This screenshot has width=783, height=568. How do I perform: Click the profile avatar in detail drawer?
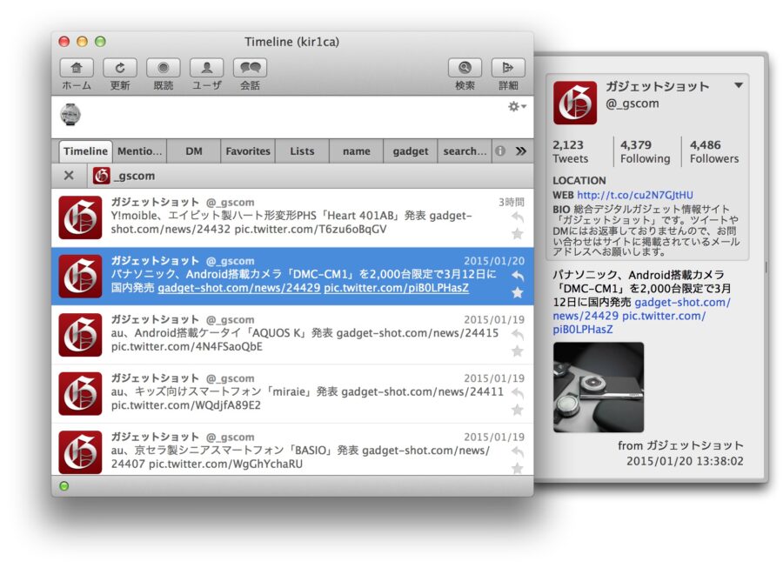575,103
